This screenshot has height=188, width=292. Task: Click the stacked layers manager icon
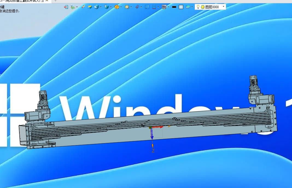(188, 7)
